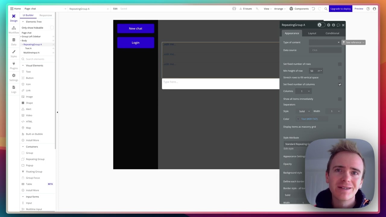Click the Preview link
The height and width of the screenshot is (217, 386).
(x=359, y=9)
